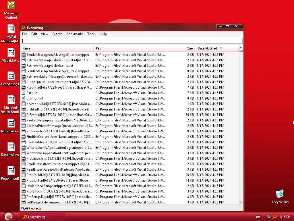Select the PropIdl.h.id[683772E8-6630] file row
294x221 pixels.
tap(130, 180)
